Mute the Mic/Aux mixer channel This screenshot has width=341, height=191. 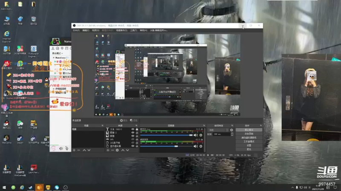click(196, 135)
